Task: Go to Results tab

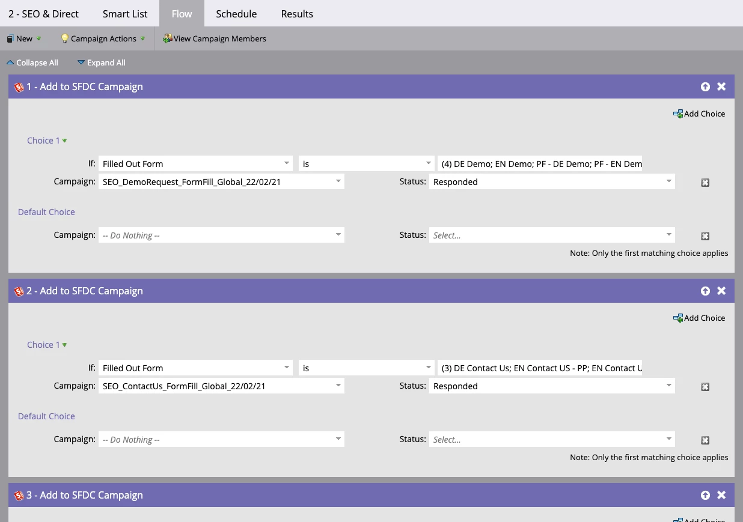Action: 297,13
